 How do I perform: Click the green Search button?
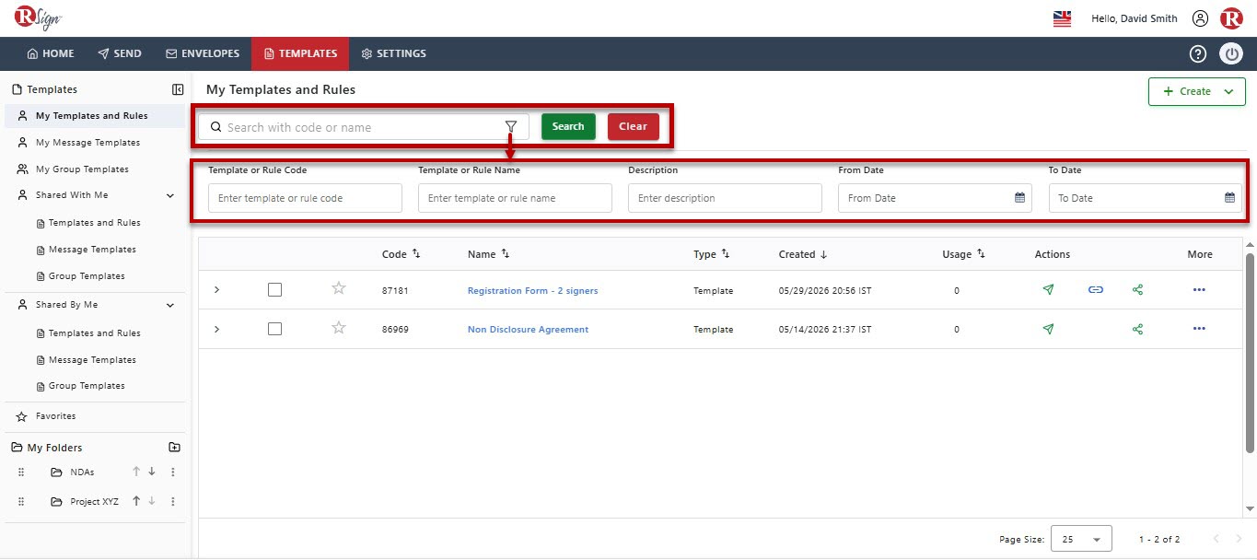coord(568,127)
